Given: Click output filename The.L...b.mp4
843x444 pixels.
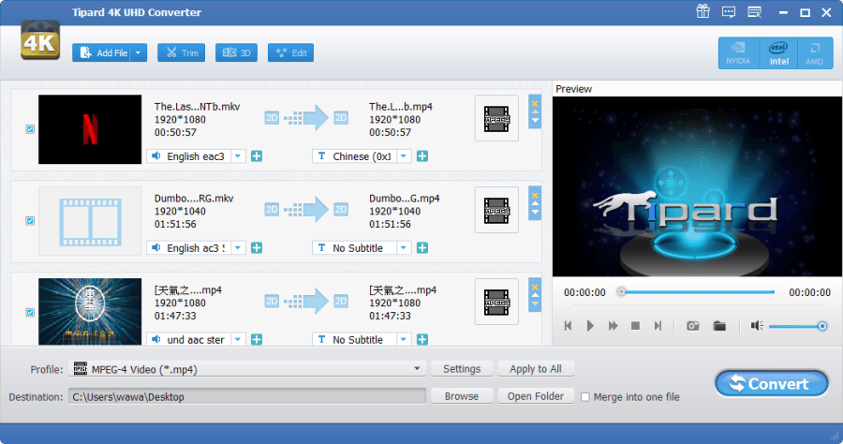Looking at the screenshot, I should (401, 107).
